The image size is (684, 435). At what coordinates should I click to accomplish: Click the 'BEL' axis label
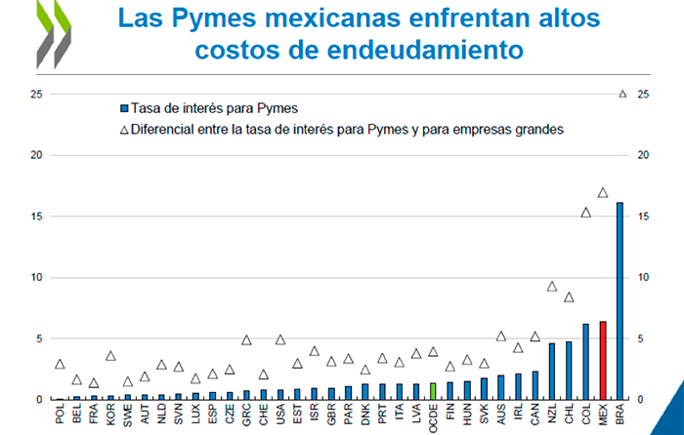pos(77,414)
